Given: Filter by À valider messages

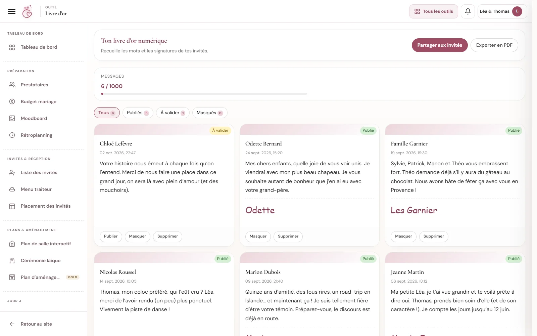Looking at the screenshot, I should [x=173, y=113].
